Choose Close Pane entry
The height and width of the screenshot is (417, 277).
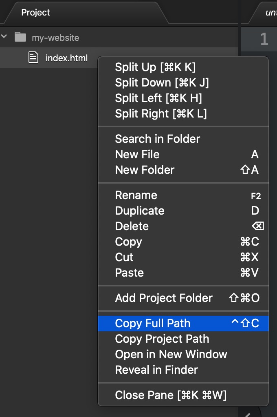(x=171, y=395)
